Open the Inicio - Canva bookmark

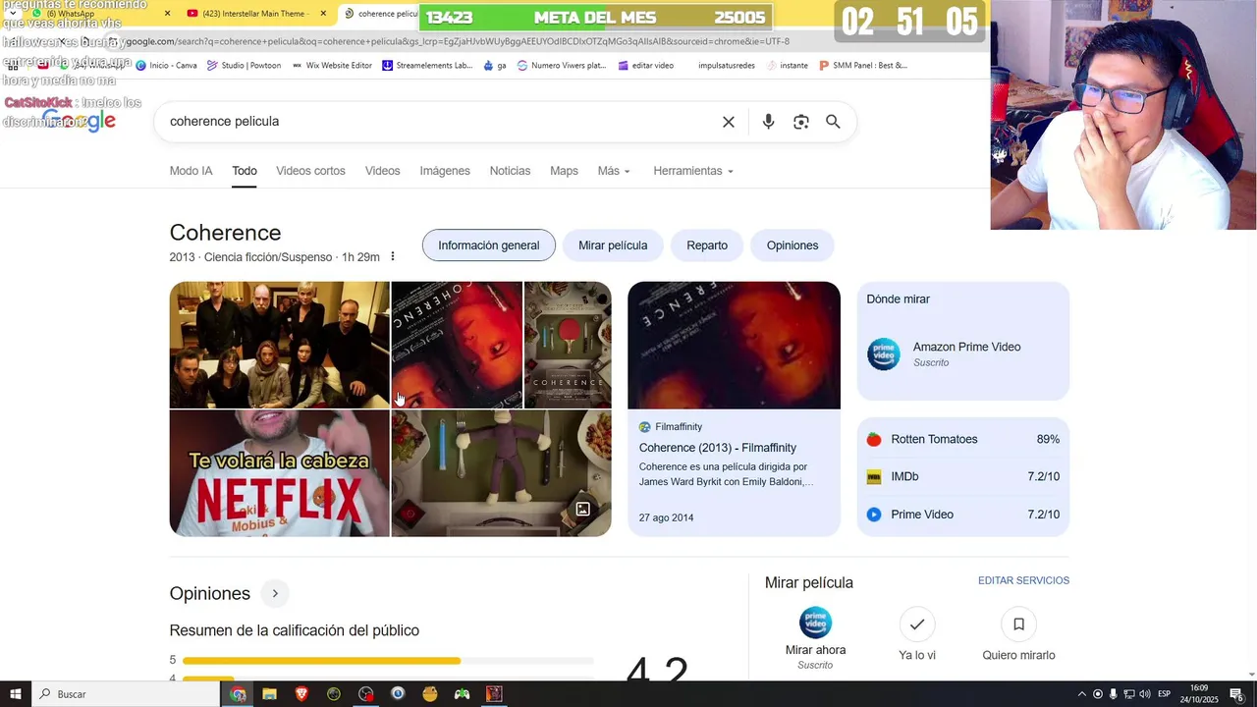(x=166, y=66)
